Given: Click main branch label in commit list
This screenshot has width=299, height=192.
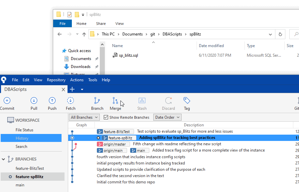Looking at the screenshot, I should 140,150.
